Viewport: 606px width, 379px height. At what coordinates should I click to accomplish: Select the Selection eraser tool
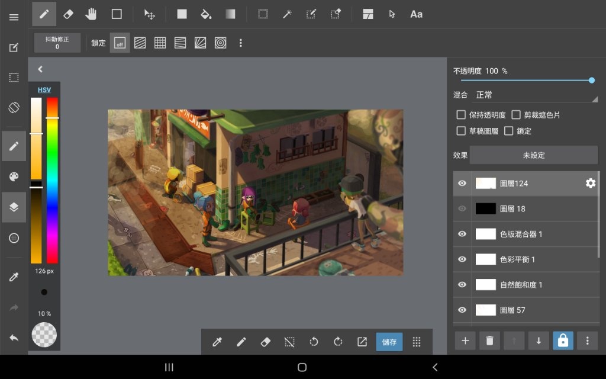pos(336,14)
